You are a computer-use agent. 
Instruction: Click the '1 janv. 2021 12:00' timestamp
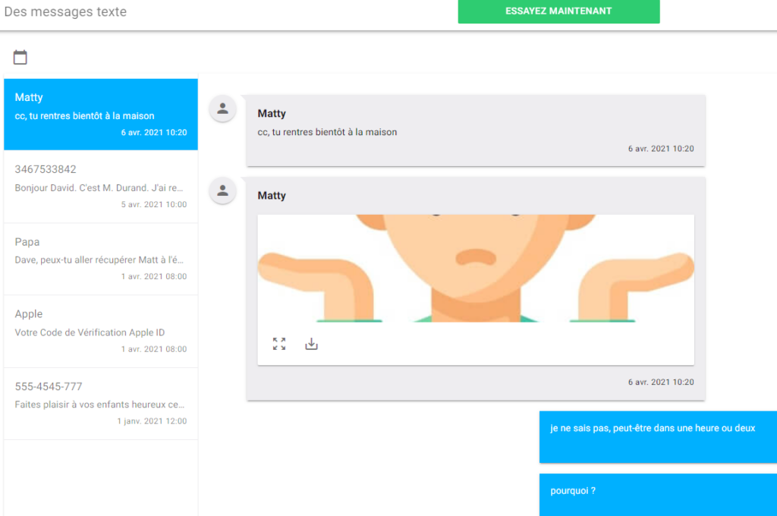click(152, 421)
